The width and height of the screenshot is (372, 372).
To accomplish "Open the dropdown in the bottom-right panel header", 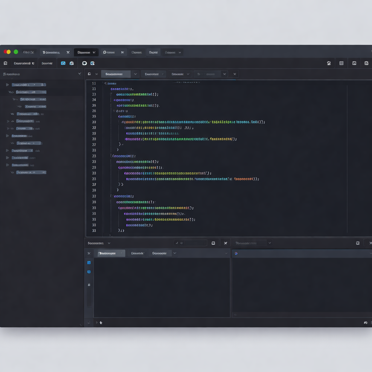I will [270, 243].
